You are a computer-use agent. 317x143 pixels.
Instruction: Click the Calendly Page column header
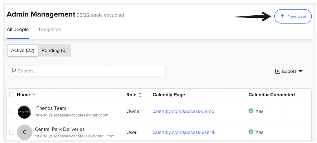tap(169, 95)
